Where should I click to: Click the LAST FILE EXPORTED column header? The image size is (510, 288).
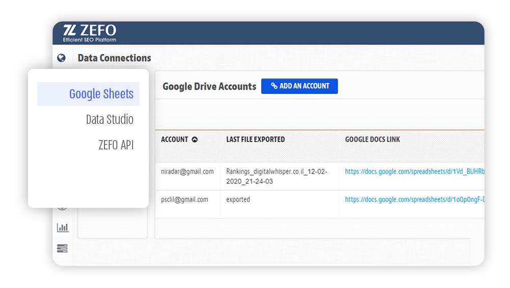256,140
